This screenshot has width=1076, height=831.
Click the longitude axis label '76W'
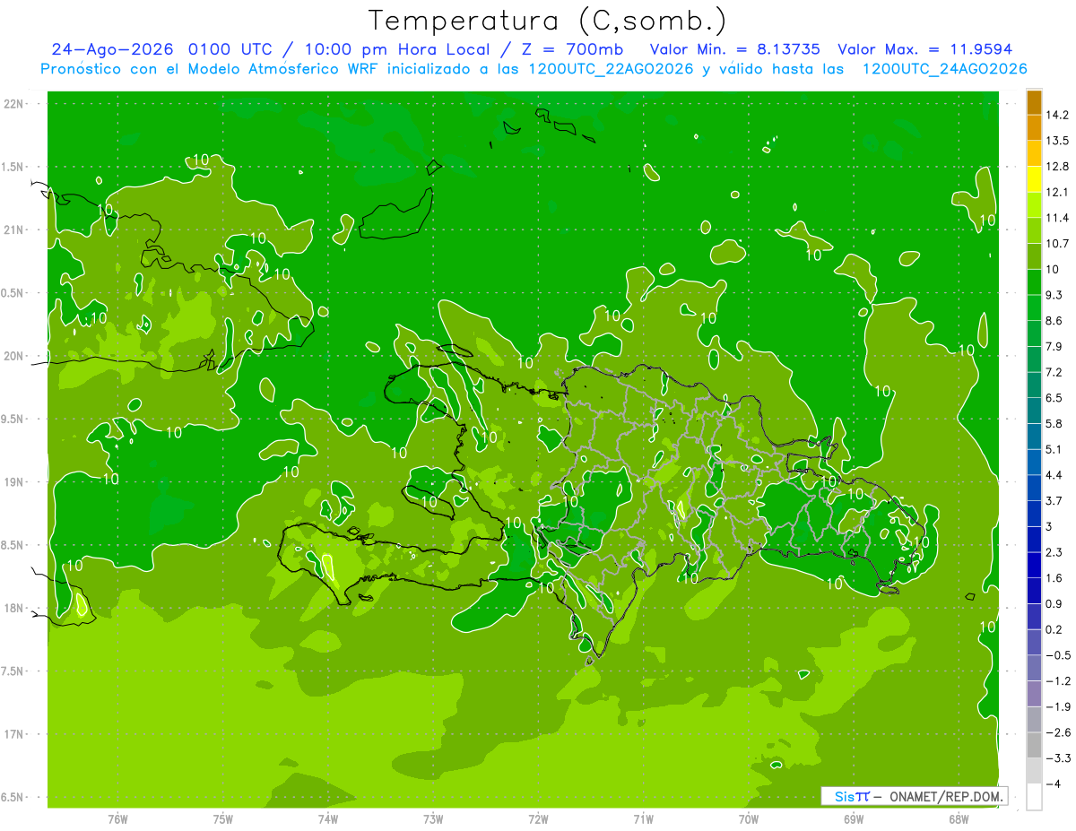[x=117, y=818]
